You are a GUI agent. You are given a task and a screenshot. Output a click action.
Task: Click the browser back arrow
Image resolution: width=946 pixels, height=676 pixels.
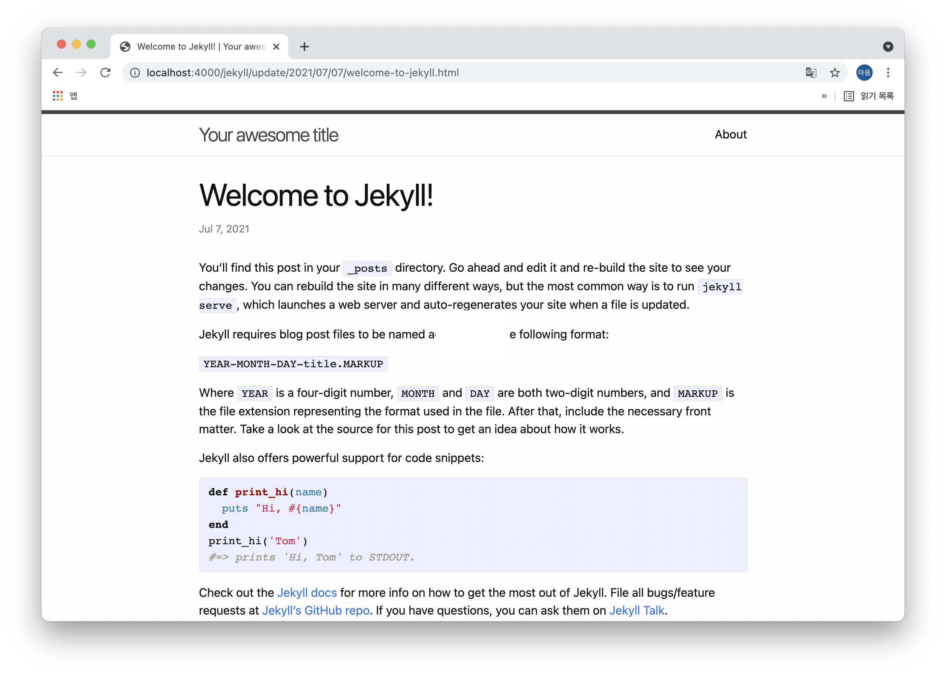[x=58, y=73]
